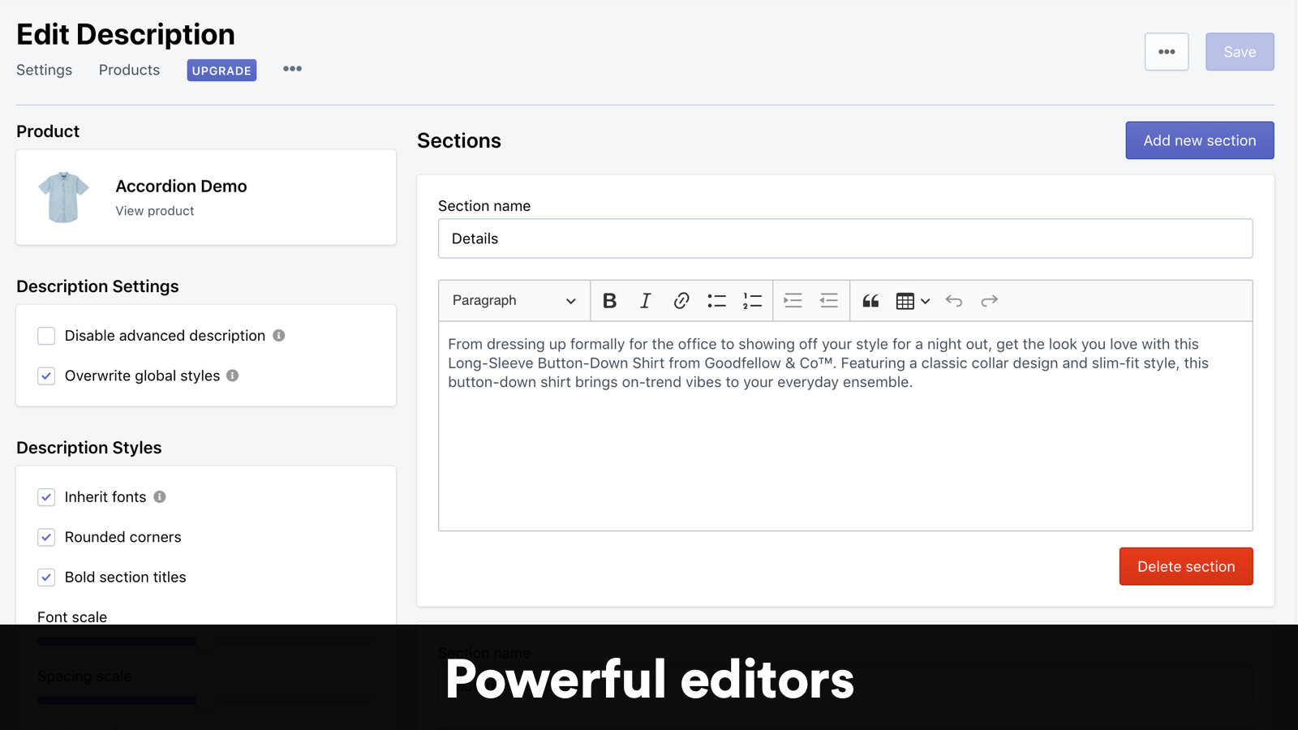The height and width of the screenshot is (730, 1298).
Task: Undo the last edit
Action: click(x=953, y=300)
